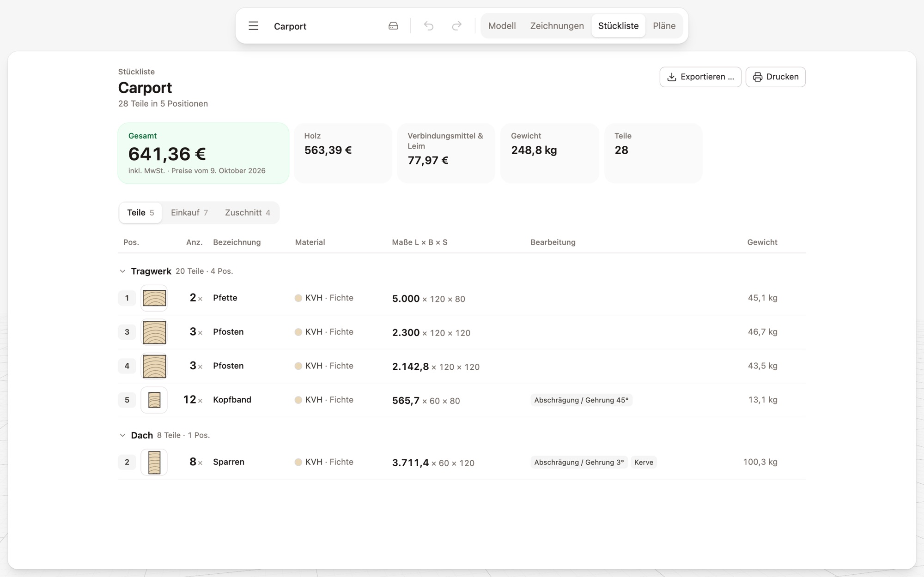Click the Holz 563,39 € card

point(343,153)
